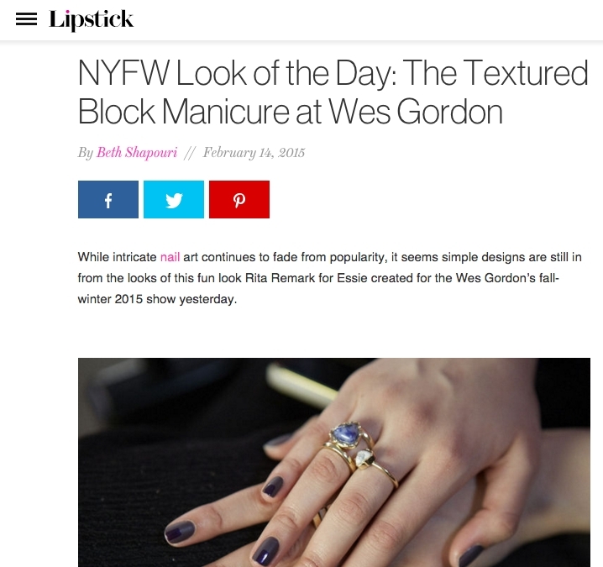This screenshot has width=603, height=567.
Task: Click the yellow nail file in photo
Action: pyautogui.click(x=302, y=385)
